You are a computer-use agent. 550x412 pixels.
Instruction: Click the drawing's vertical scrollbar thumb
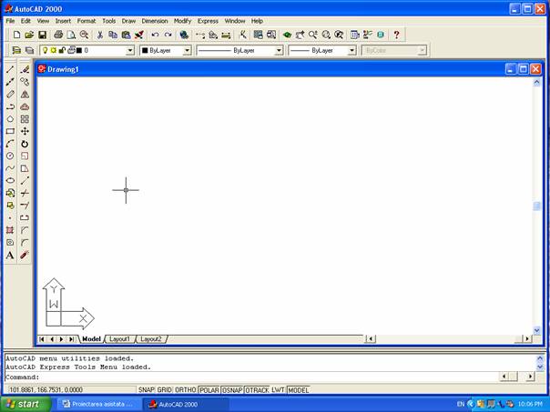tap(537, 206)
